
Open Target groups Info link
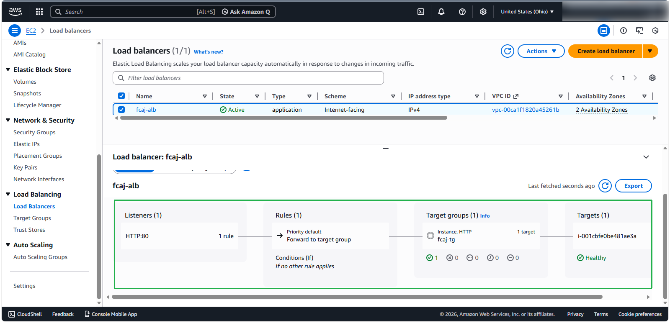[485, 216]
